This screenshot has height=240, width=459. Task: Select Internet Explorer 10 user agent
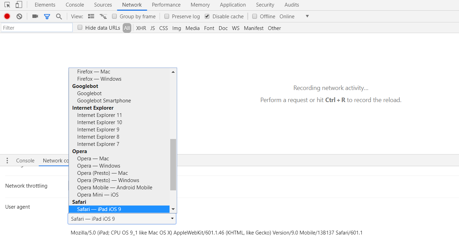point(119,122)
